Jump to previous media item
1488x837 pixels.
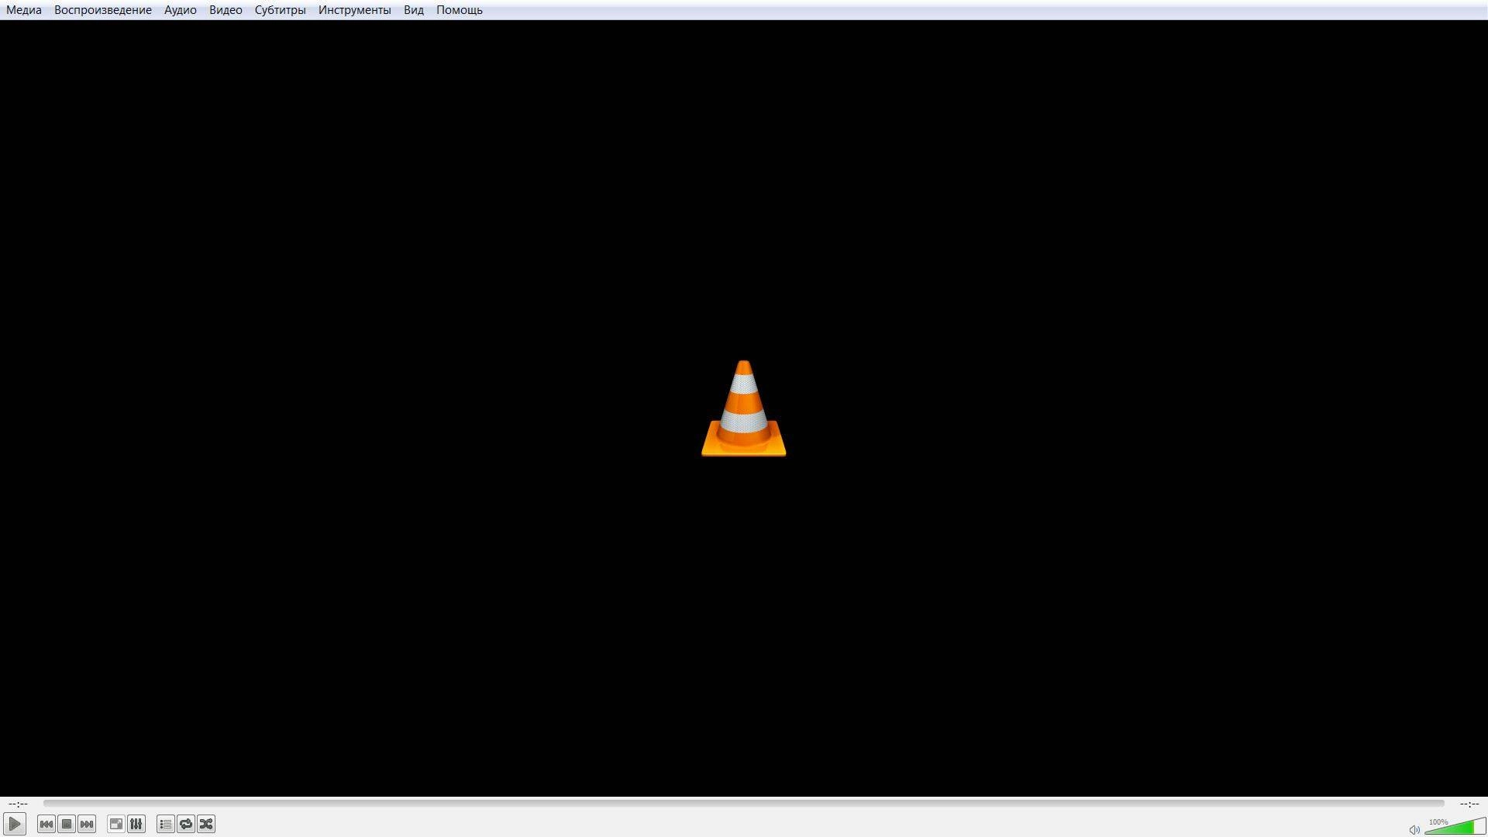(46, 824)
